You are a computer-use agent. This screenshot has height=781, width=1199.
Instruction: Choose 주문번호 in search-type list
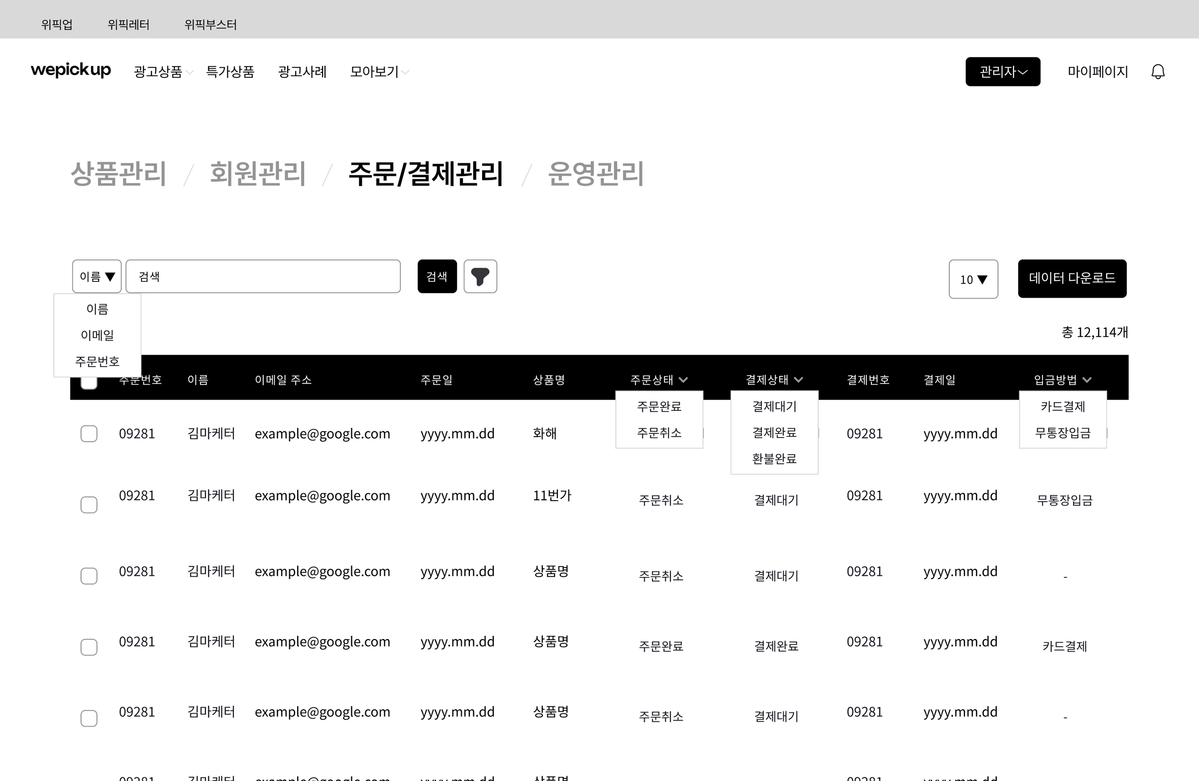(x=97, y=361)
